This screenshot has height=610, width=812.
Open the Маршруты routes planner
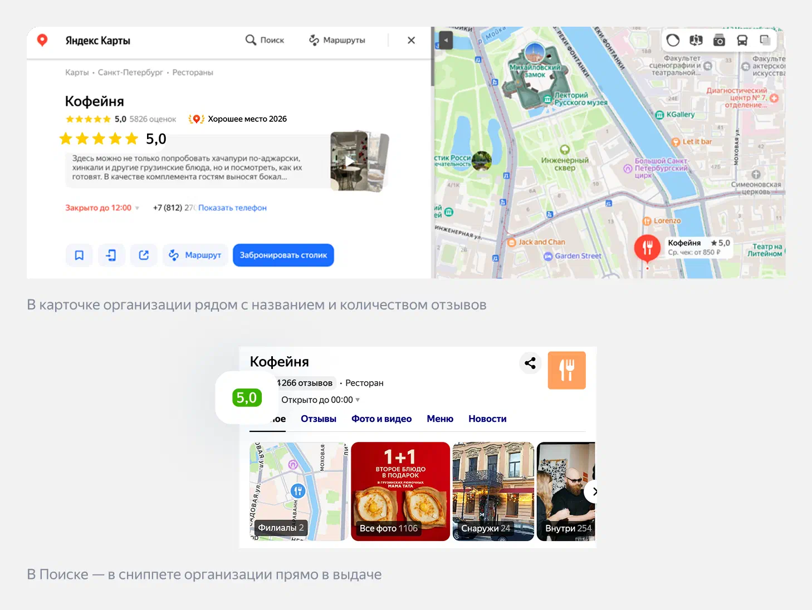click(x=337, y=40)
